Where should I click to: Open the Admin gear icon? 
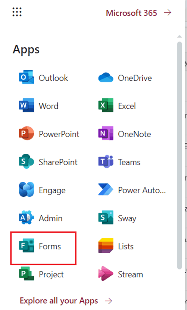coord(27,218)
